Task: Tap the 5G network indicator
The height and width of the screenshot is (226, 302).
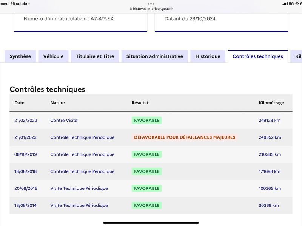Action: pos(291,4)
